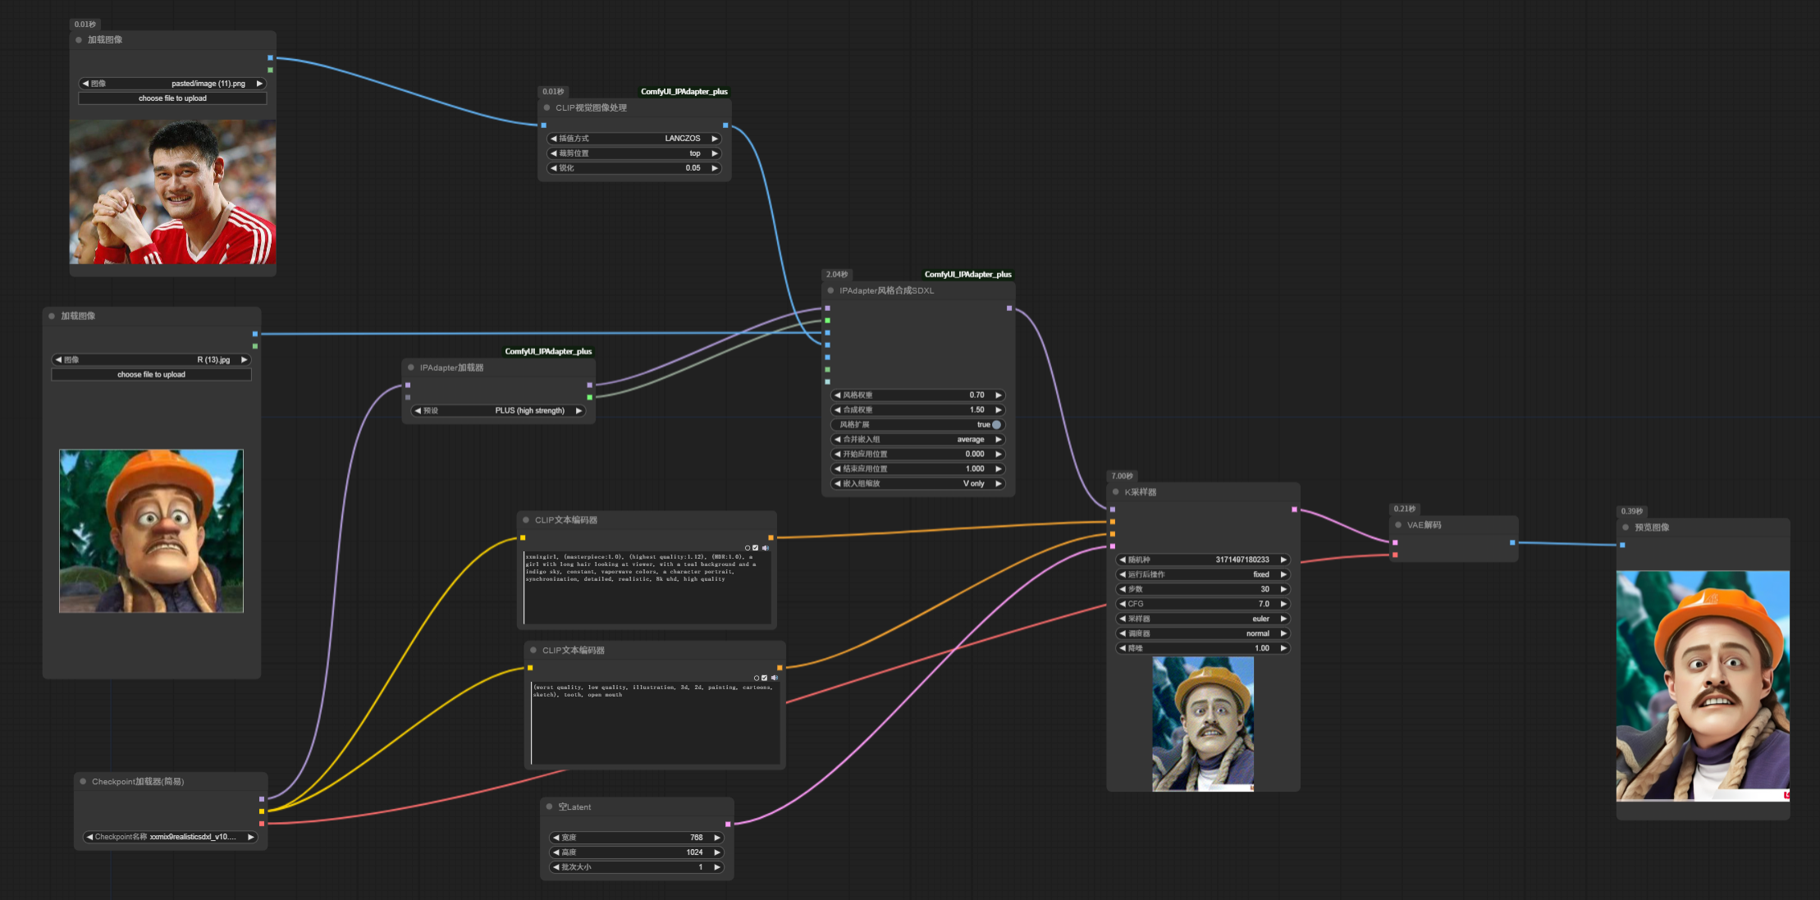Click speaker icon in negative prompt CLIP encoder

774,678
